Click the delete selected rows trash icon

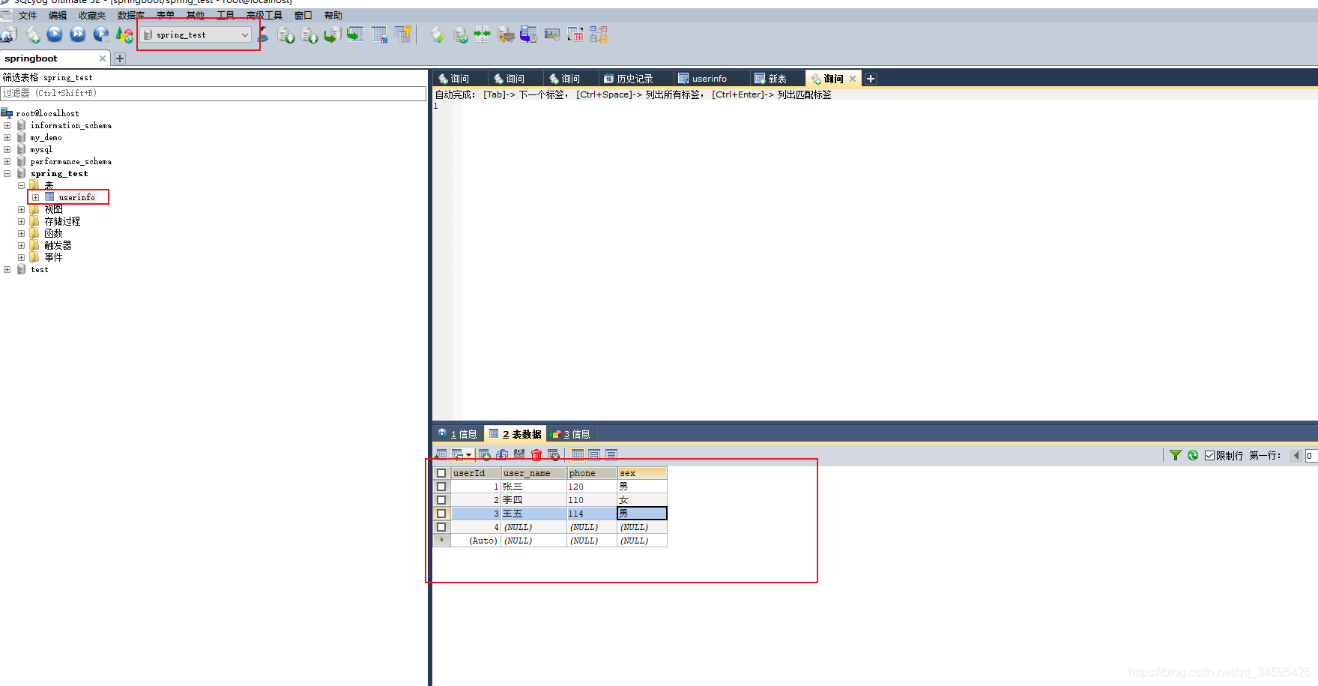536,454
